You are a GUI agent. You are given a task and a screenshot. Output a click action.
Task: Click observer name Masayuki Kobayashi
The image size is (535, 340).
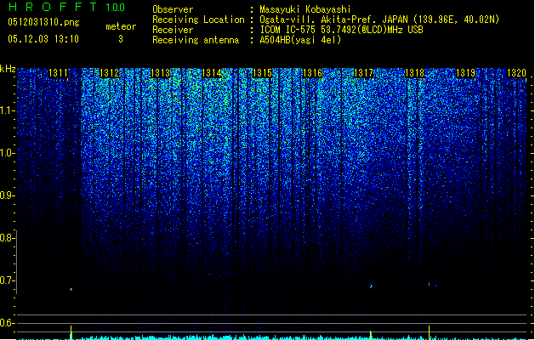pyautogui.click(x=305, y=9)
